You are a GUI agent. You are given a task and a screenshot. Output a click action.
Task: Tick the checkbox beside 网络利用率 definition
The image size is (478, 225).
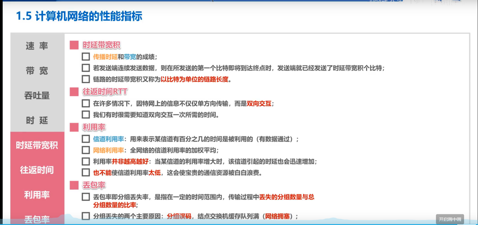(86, 150)
